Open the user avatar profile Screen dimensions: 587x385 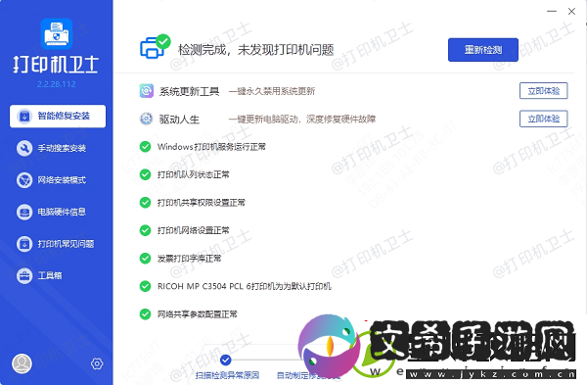[x=23, y=363]
